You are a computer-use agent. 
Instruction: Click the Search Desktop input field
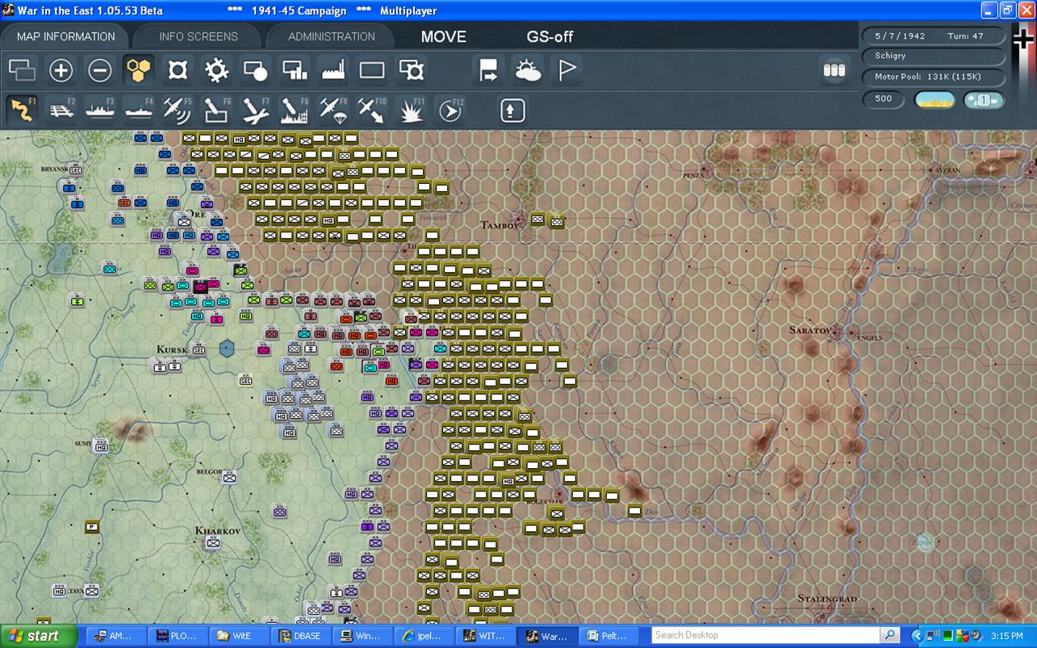point(765,635)
